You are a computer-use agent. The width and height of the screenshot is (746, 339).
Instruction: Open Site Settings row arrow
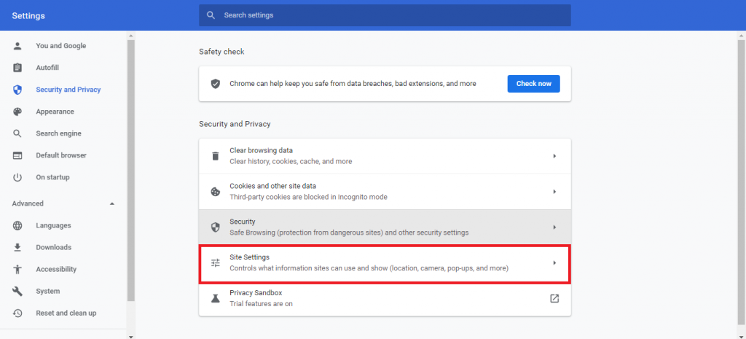(x=554, y=263)
